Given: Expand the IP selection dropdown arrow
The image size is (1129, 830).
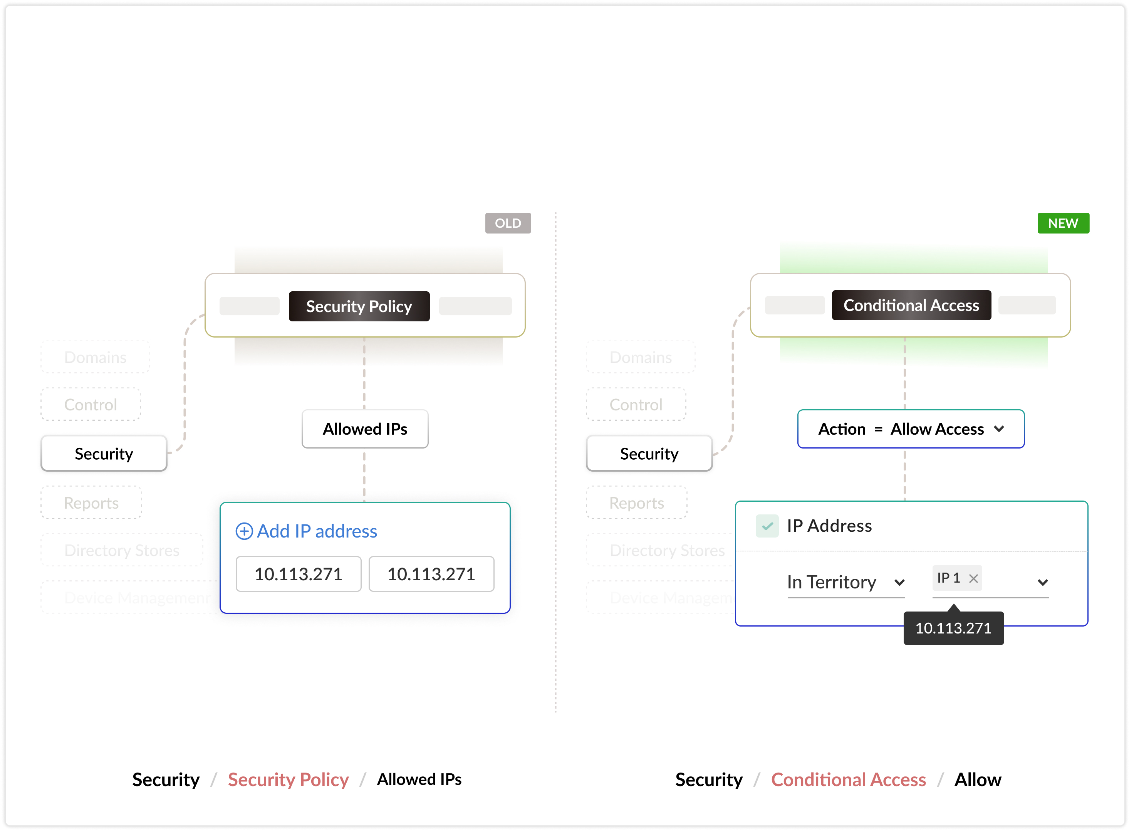Looking at the screenshot, I should (x=1043, y=582).
